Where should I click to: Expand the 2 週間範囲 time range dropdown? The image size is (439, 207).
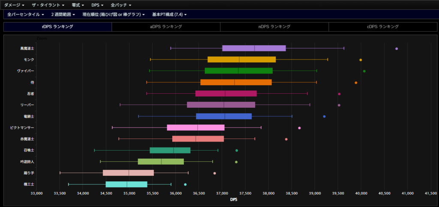[x=63, y=15]
